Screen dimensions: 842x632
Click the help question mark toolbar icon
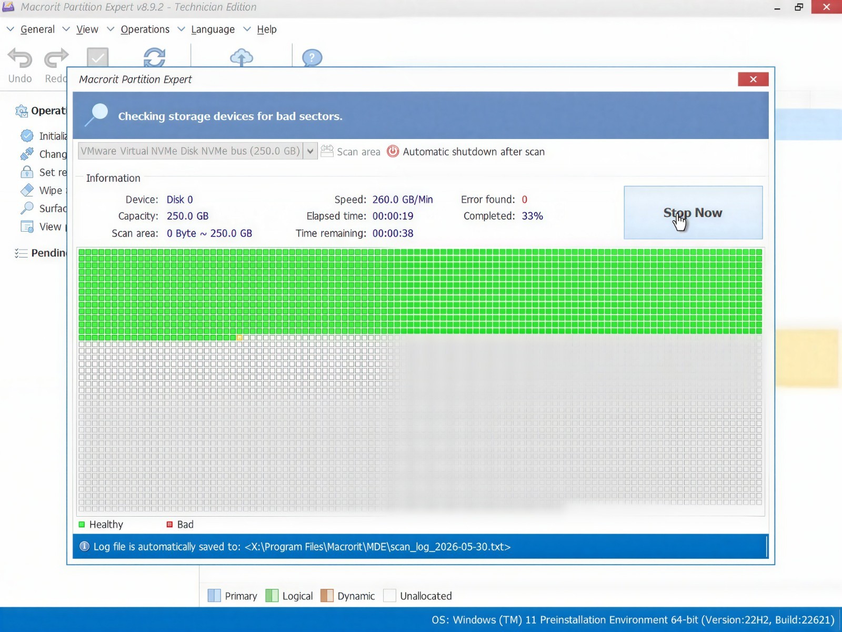(312, 57)
